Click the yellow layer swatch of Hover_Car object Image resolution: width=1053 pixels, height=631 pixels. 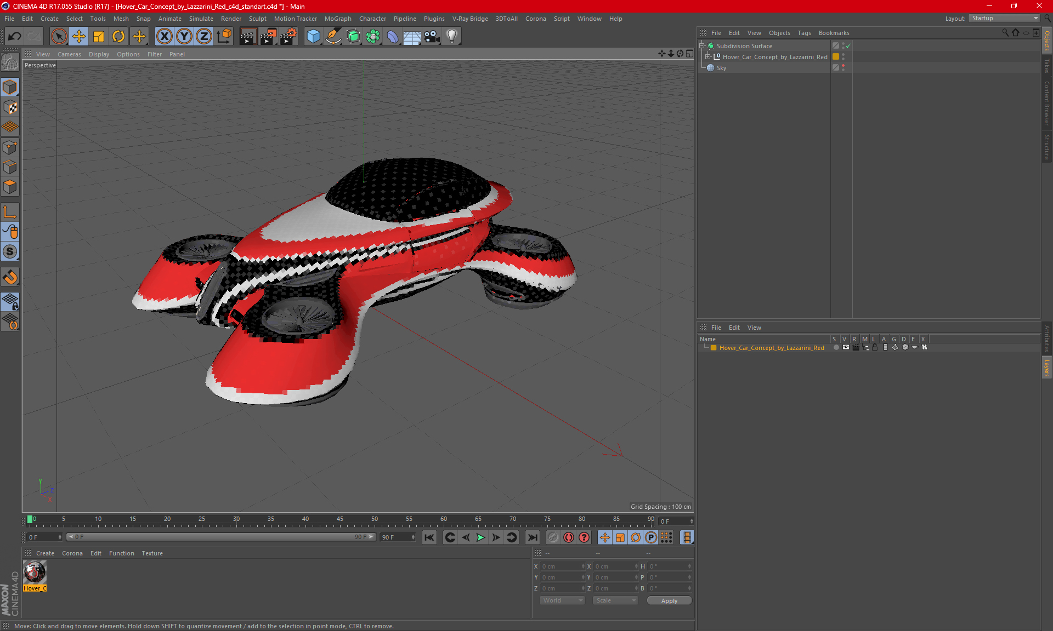tap(836, 57)
